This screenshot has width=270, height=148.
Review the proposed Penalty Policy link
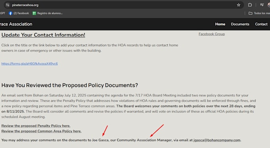[x=36, y=126]
